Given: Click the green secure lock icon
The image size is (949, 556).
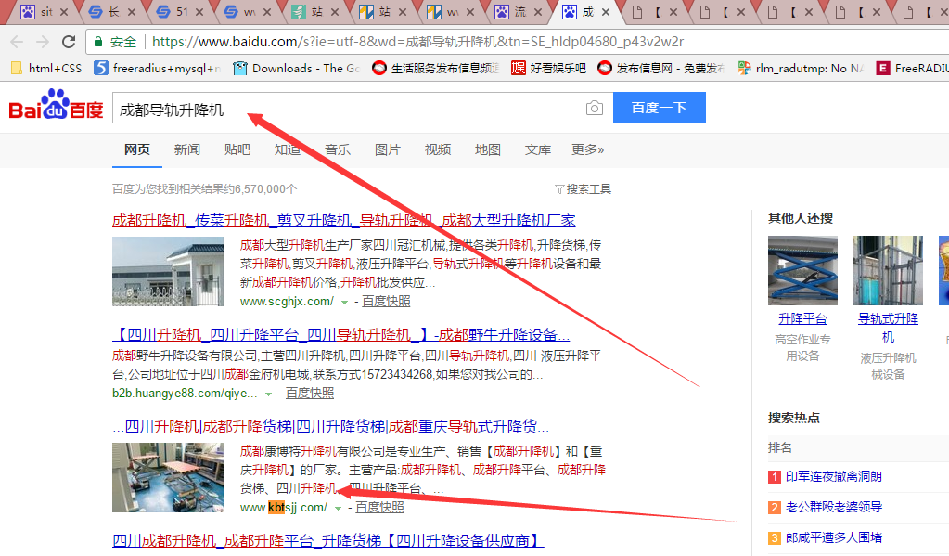Looking at the screenshot, I should pyautogui.click(x=98, y=42).
